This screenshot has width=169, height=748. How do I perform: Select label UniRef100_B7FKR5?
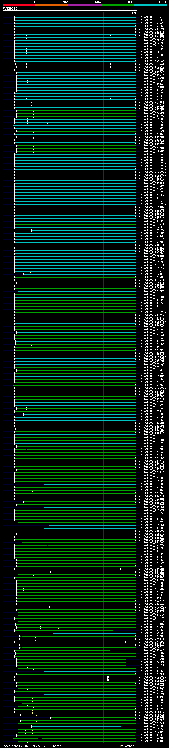(x=152, y=49)
